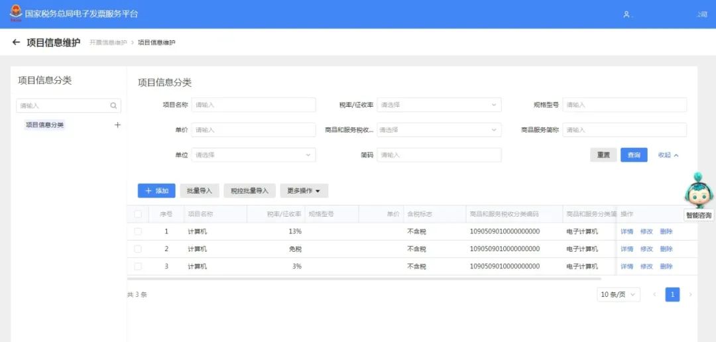The image size is (716, 342).
Task: Click 开票信息维护 in the breadcrumb
Action: click(x=107, y=42)
